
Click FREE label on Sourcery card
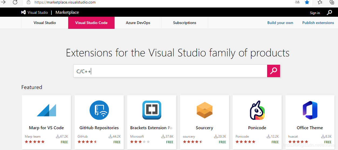pyautogui.click(x=222, y=142)
